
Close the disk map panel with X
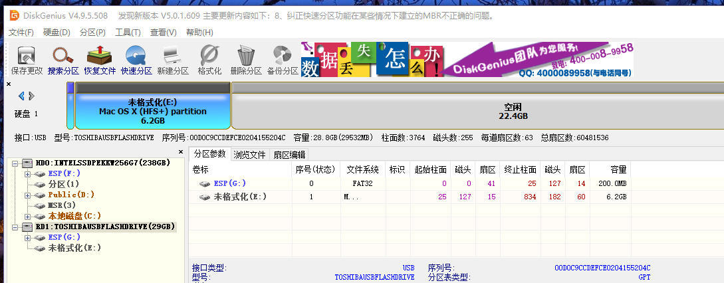(x=9, y=84)
